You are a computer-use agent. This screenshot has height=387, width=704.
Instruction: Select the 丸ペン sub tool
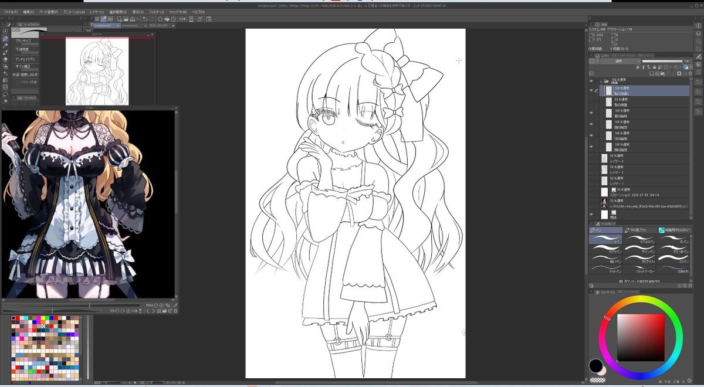pyautogui.click(x=673, y=238)
